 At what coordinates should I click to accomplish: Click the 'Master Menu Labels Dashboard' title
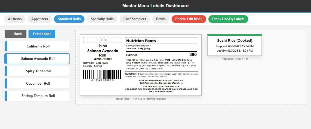point(155,6)
